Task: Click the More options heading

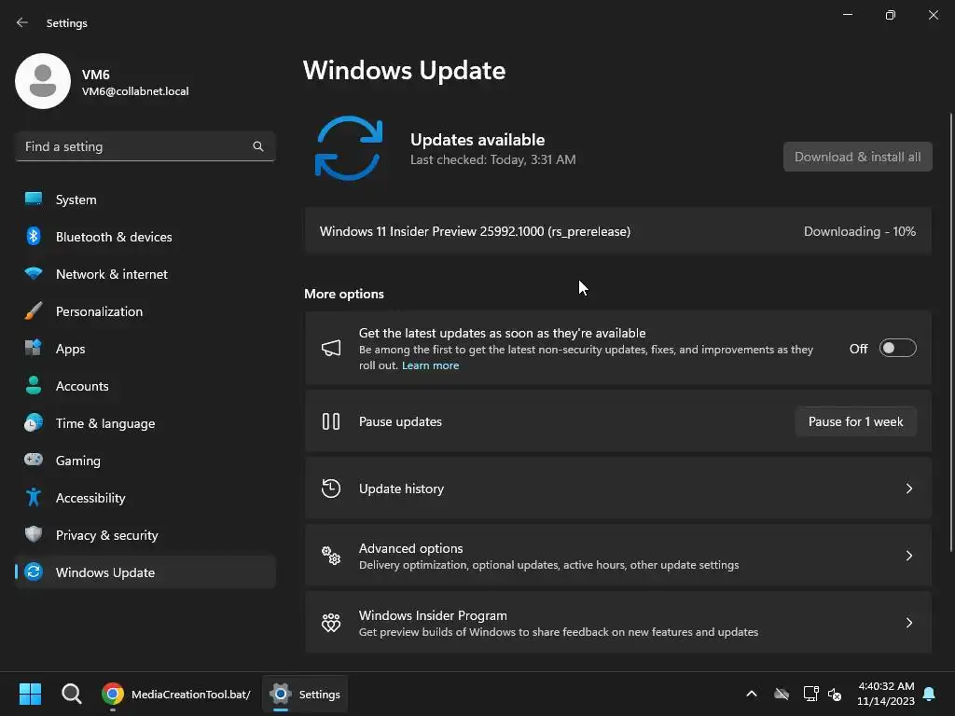Action: [344, 294]
